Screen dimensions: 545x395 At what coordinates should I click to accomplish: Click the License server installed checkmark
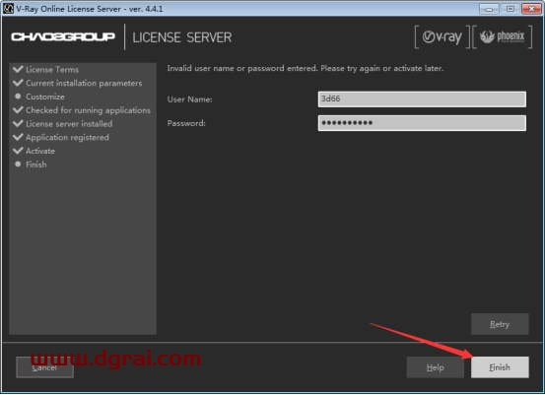coord(18,123)
